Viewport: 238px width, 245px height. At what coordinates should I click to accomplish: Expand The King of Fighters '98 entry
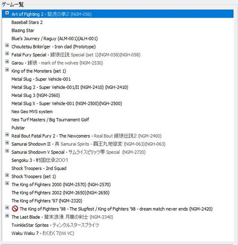7,208
